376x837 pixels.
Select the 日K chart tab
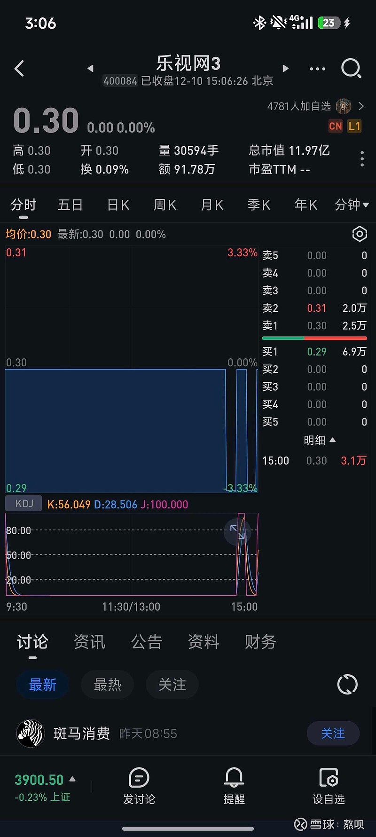118,205
